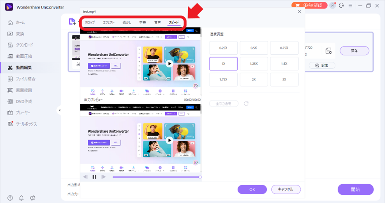Screen dimensions: 385x203
Task: Click the 保存 button
Action: tap(354, 51)
